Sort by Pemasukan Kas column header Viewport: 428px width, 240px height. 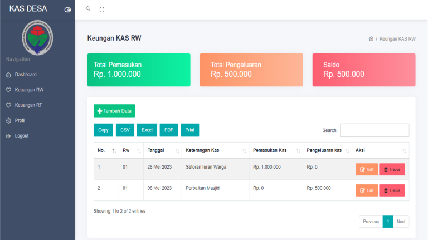tap(274, 150)
